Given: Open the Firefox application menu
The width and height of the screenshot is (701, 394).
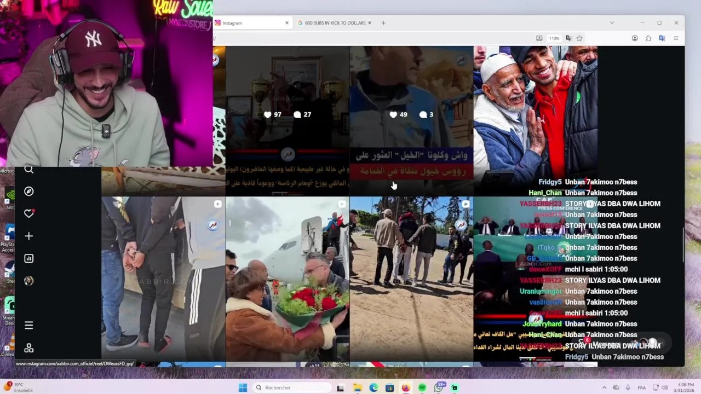Looking at the screenshot, I should [x=676, y=38].
